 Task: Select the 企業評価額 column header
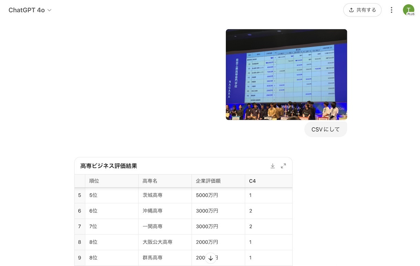tap(218, 181)
